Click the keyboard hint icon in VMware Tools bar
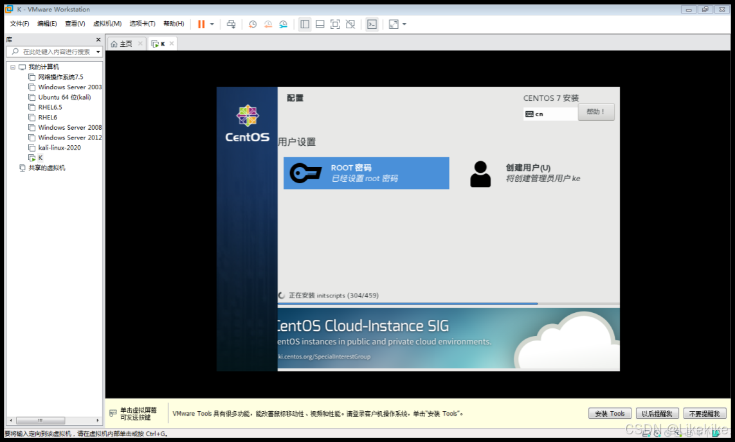Screen dimensions: 735x442 coord(113,413)
